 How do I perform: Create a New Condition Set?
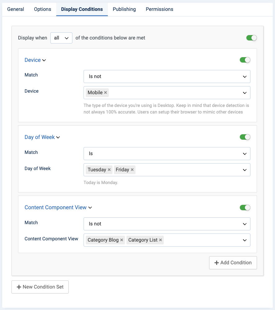click(40, 287)
